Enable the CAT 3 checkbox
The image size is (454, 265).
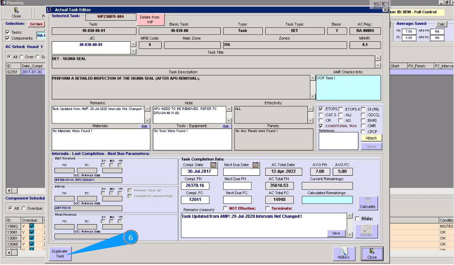(x=321, y=115)
